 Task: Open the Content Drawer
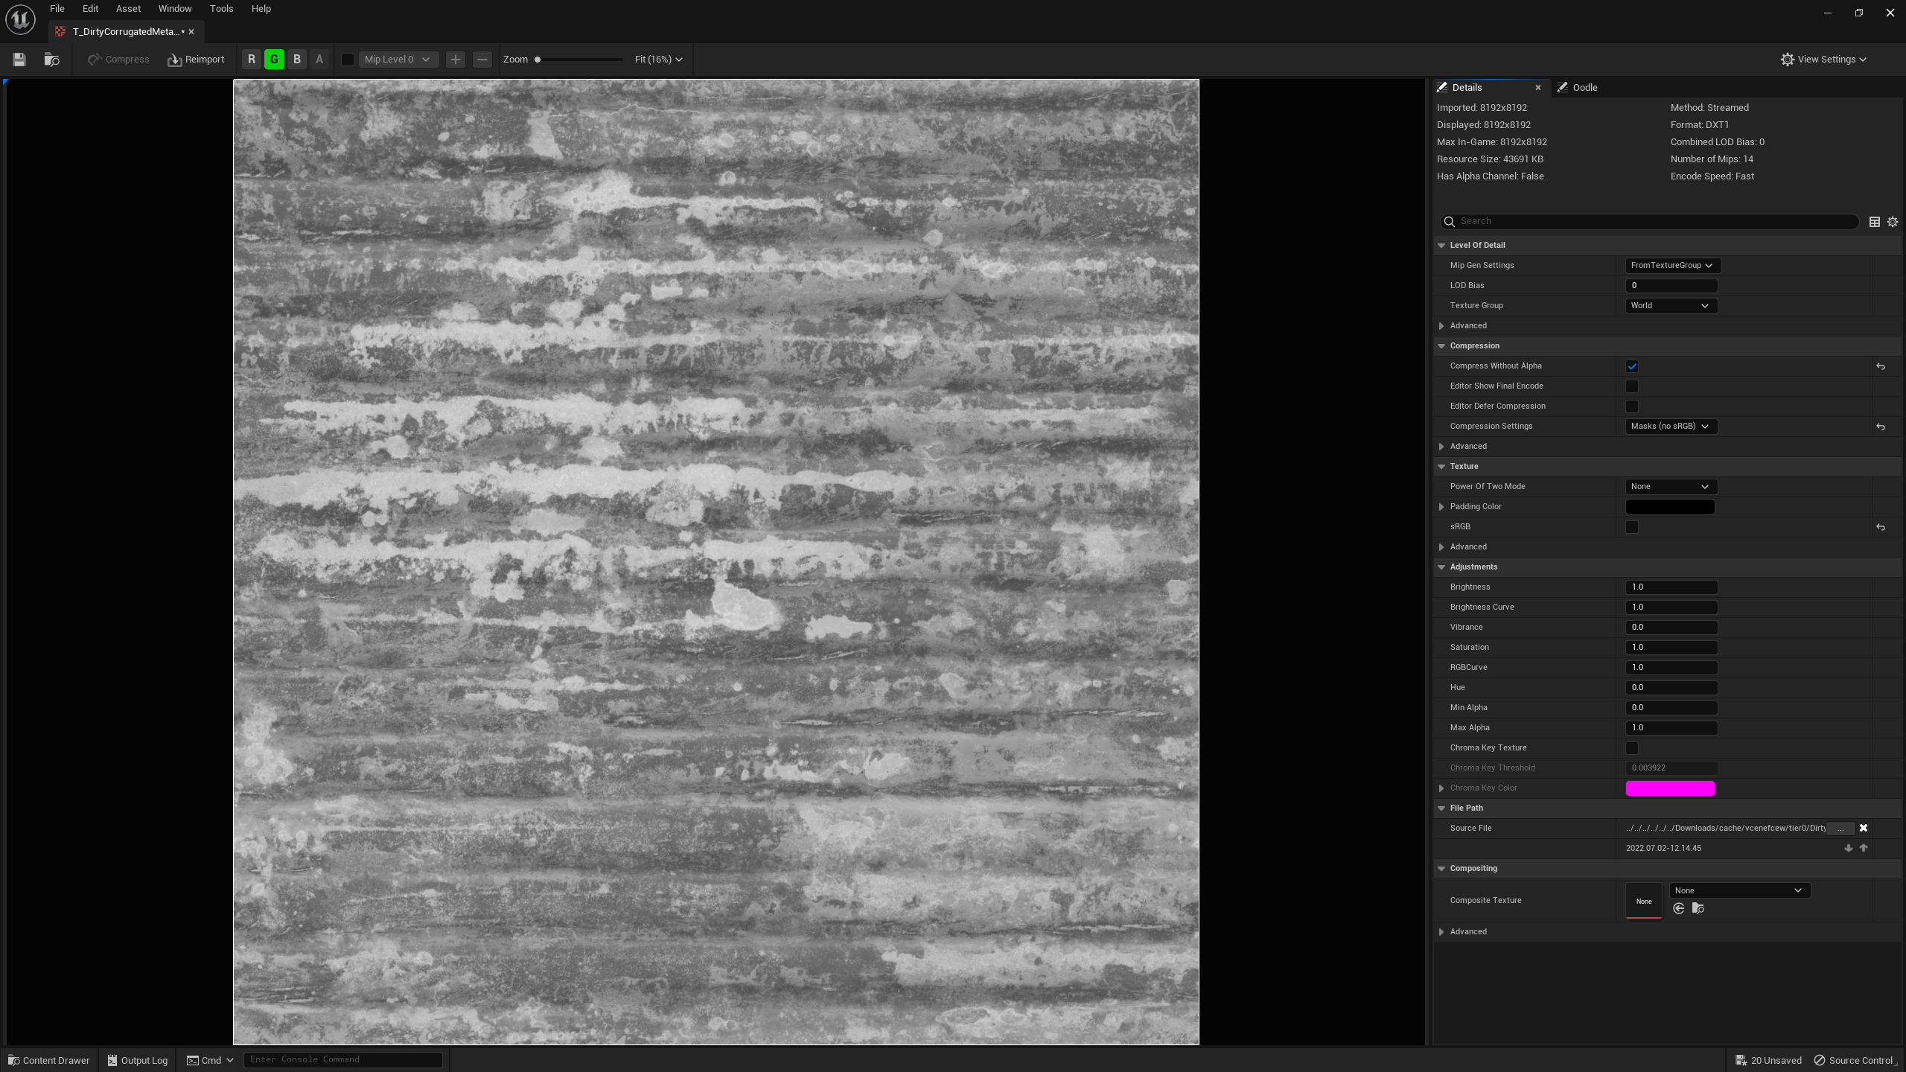click(x=49, y=1060)
